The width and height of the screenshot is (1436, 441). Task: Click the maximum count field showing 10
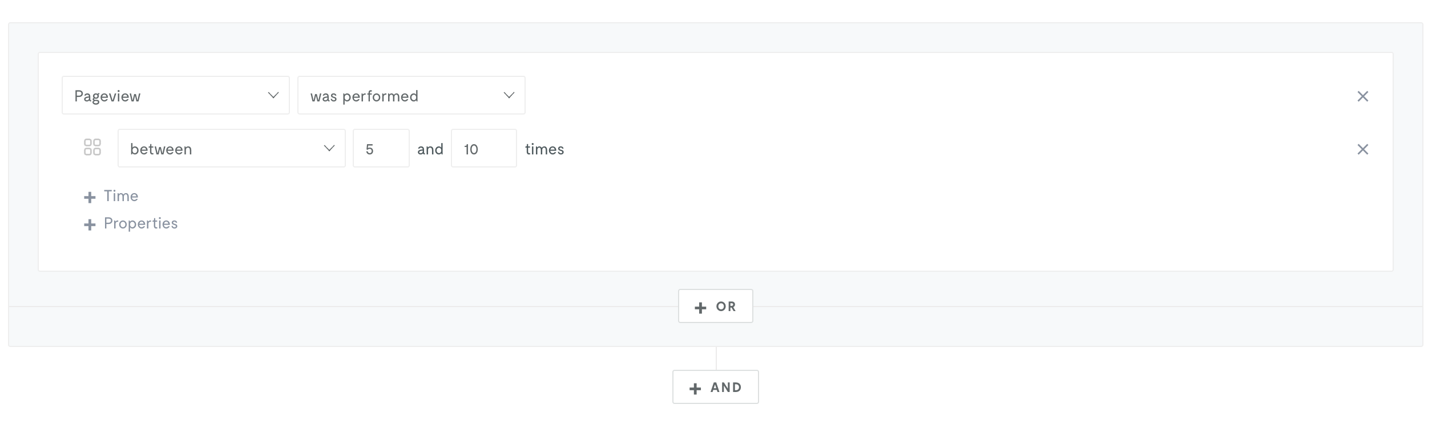point(484,148)
